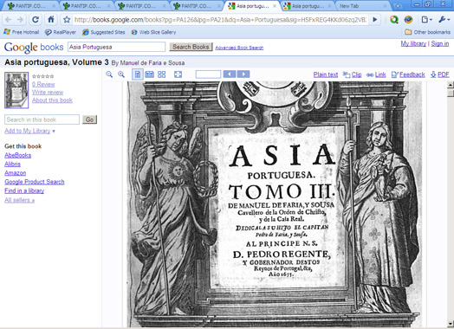Screen dimensions: 454x329
Task: Open the green circular extension icon
Action: (393, 20)
